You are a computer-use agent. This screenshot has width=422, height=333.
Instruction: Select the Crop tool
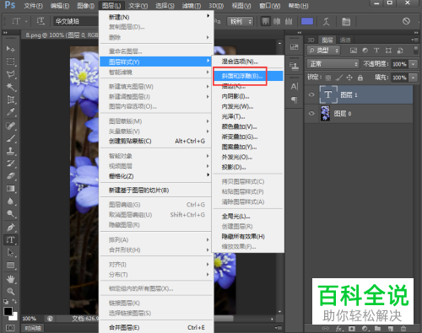pos(10,99)
